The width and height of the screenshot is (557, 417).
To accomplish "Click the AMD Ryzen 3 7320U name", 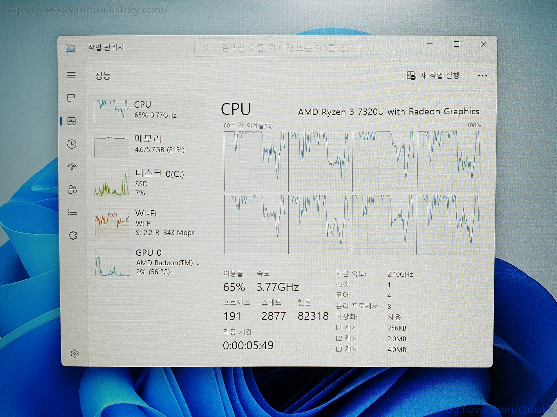I will (x=388, y=112).
